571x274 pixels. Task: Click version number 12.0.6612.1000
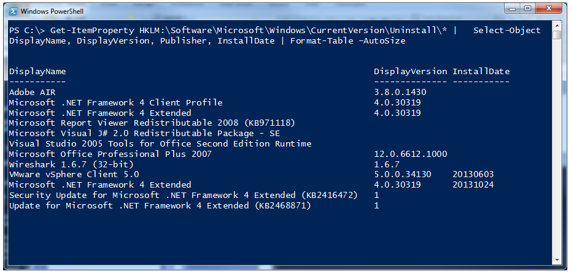click(x=410, y=154)
